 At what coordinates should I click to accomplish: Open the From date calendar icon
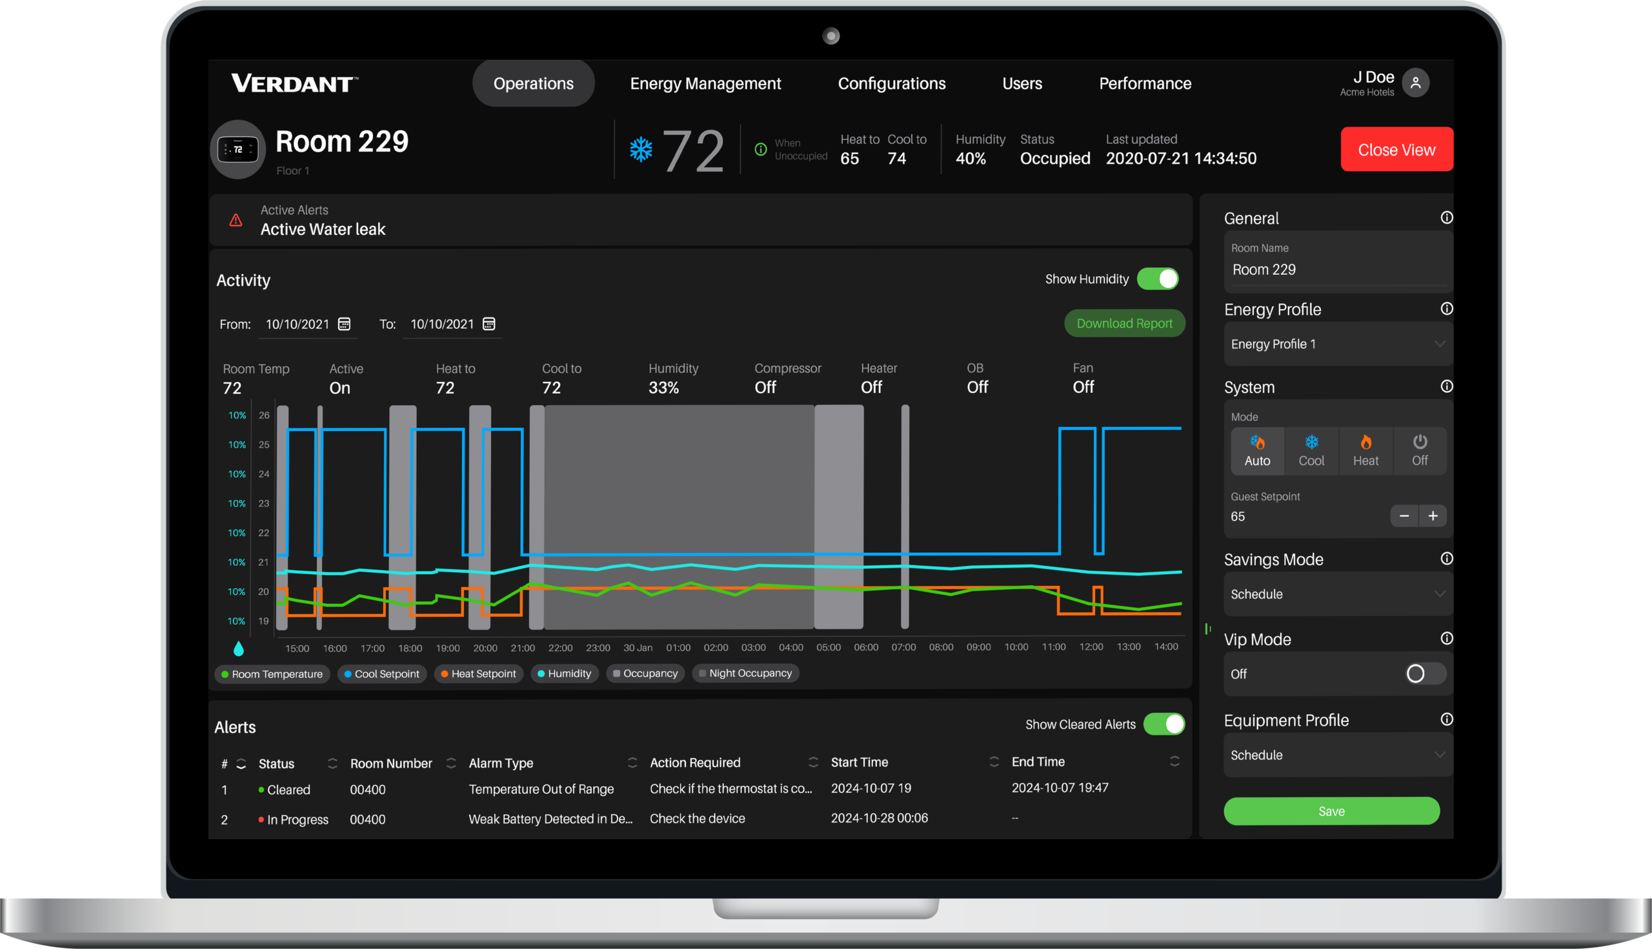pos(344,324)
